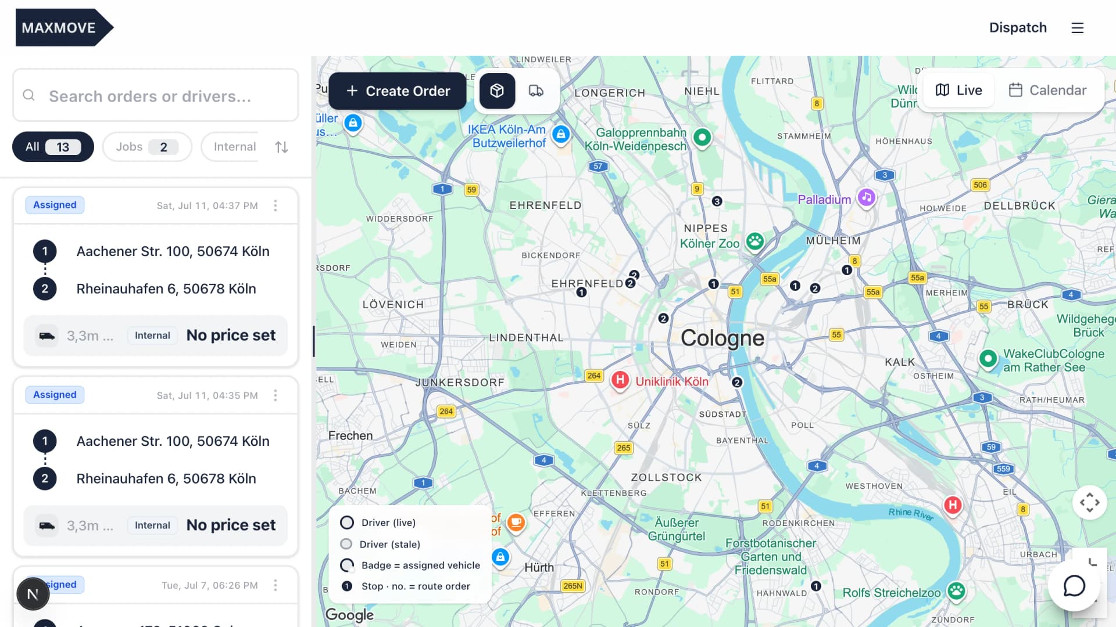This screenshot has width=1116, height=627.
Task: Click the N avatar button
Action: pyautogui.click(x=33, y=594)
